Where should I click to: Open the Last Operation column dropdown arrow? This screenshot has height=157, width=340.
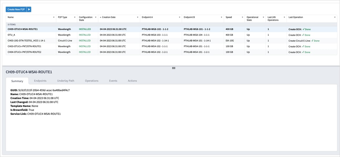(x=335, y=17)
